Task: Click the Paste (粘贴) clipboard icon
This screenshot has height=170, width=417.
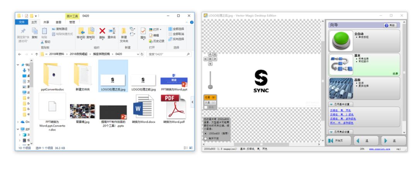Action: (x=44, y=31)
